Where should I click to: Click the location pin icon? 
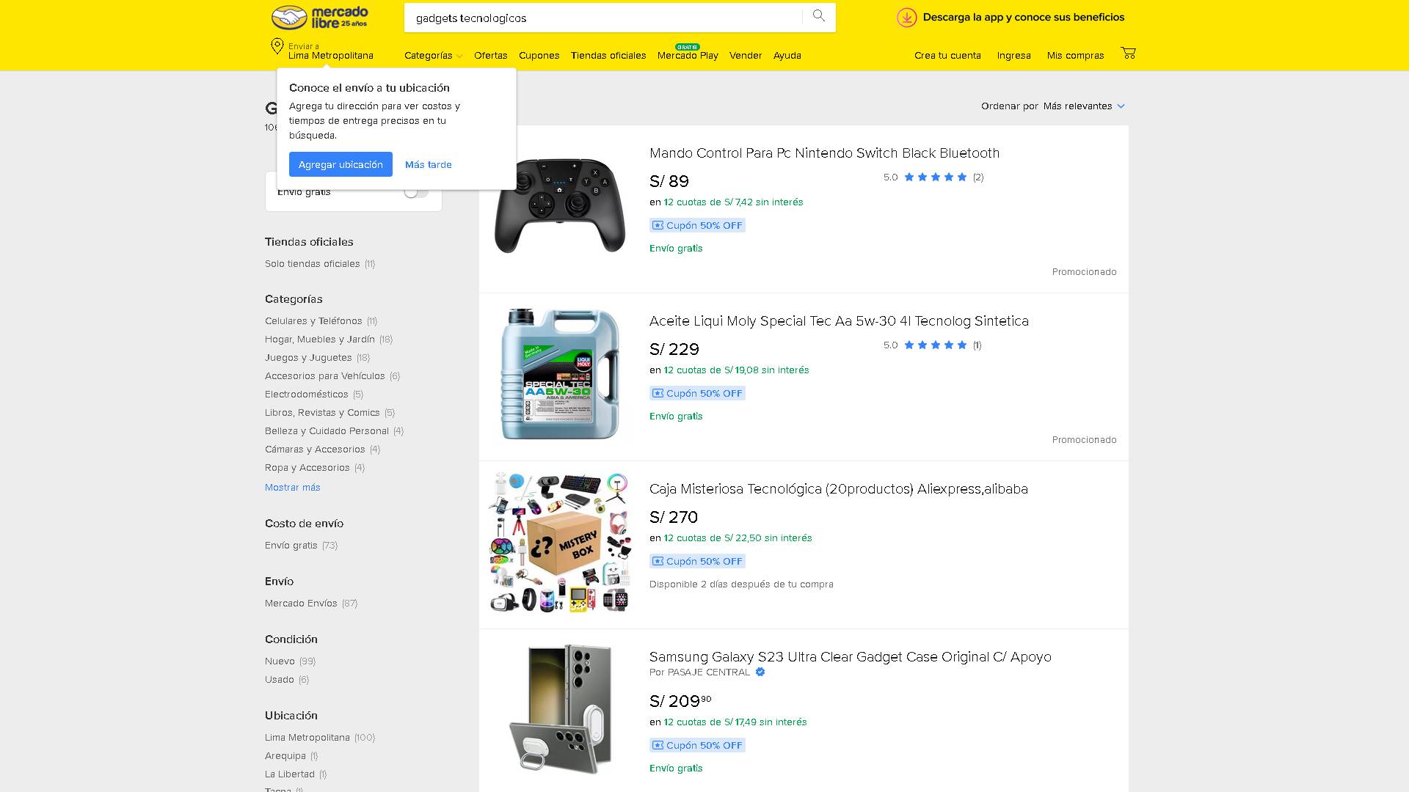click(277, 46)
